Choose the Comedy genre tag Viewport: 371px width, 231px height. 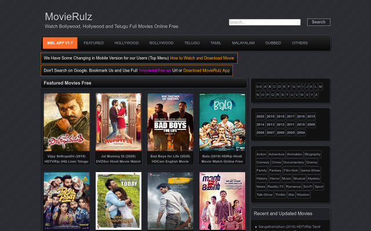(263, 162)
